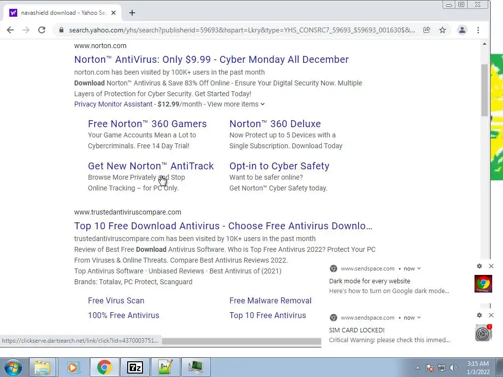Open Top 10 Free Antivirus link

(x=268, y=316)
